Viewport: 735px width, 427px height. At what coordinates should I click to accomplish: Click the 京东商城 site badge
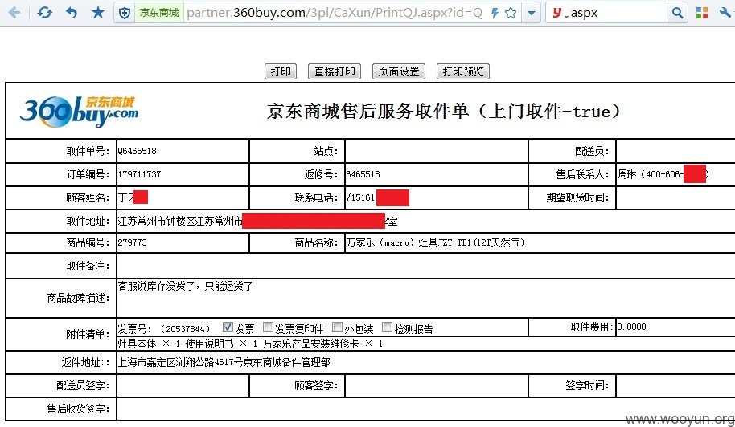click(x=159, y=13)
